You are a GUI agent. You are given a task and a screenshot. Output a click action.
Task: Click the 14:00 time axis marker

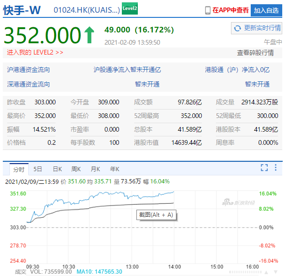[x=175, y=267]
